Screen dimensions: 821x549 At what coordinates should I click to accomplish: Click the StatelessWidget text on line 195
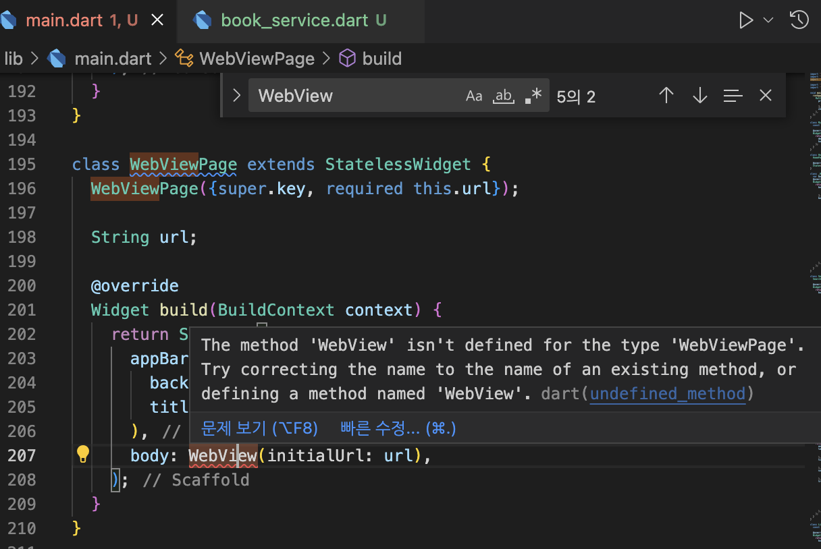pyautogui.click(x=398, y=165)
